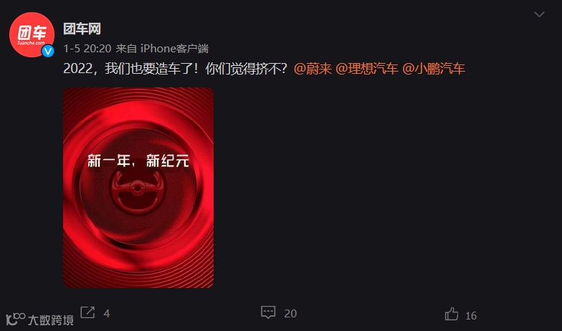Click the post timestamp 1-5 20:20

click(87, 49)
